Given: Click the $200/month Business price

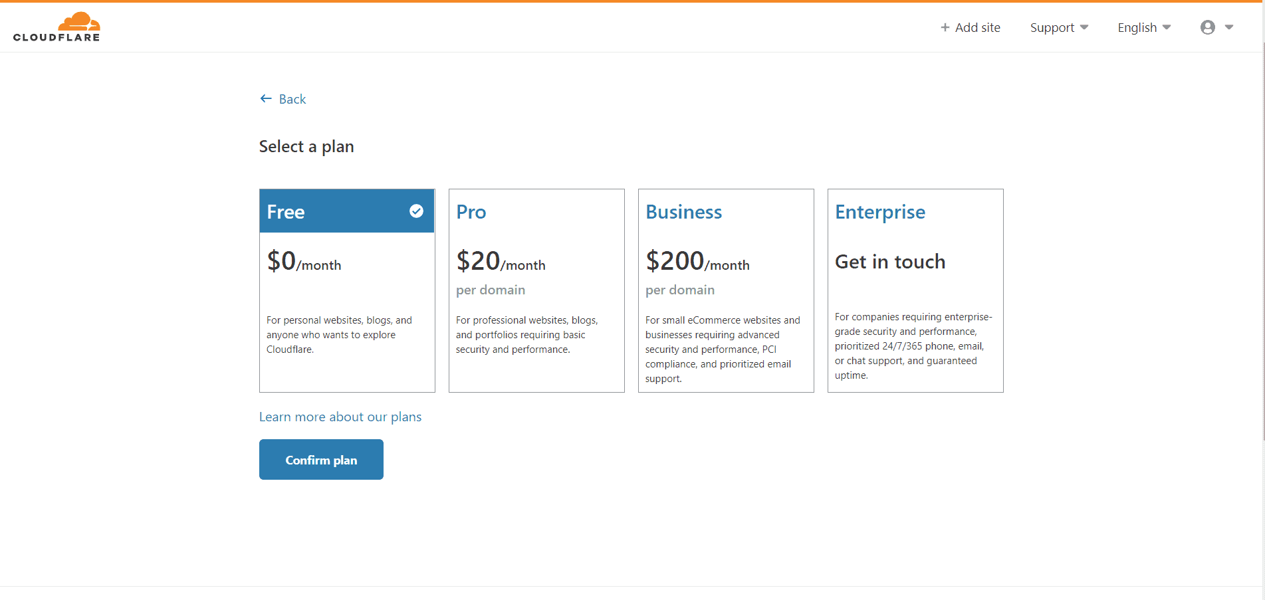Looking at the screenshot, I should coord(697,261).
